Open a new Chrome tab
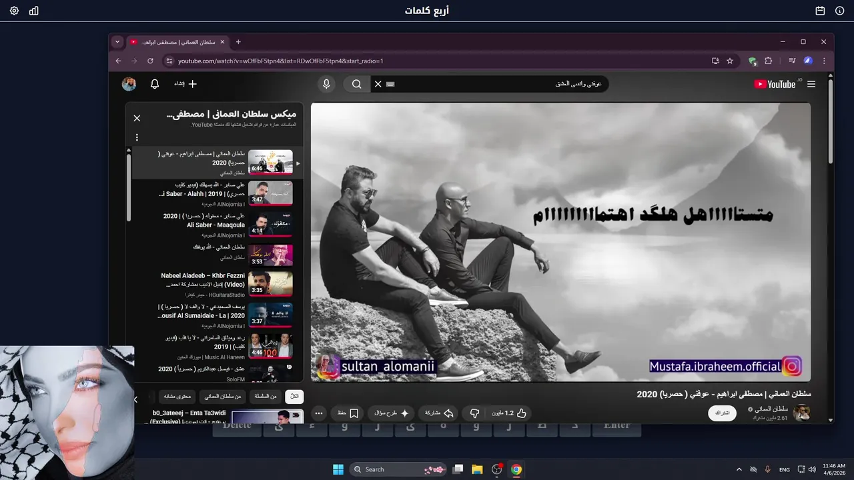854x480 pixels. pyautogui.click(x=238, y=42)
